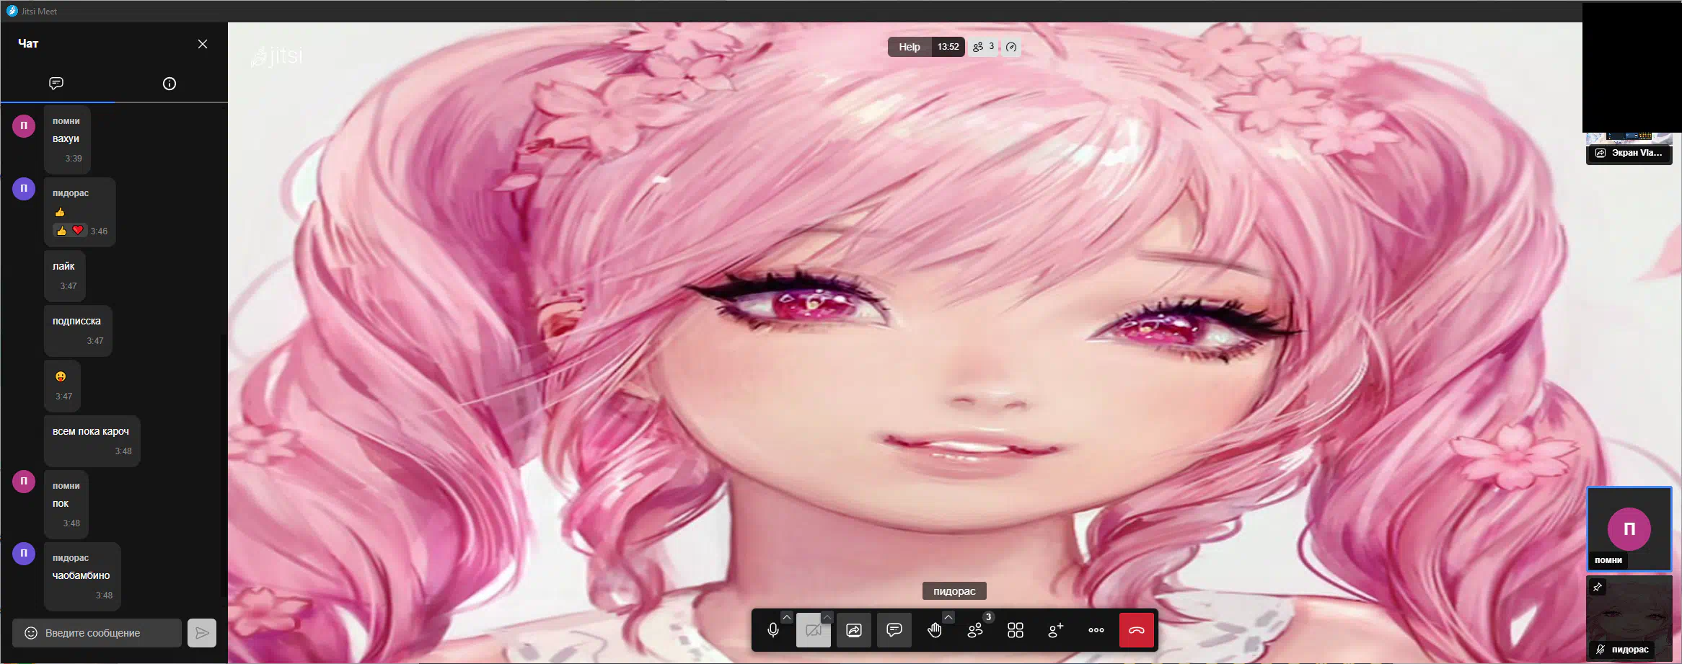Viewport: 1682px width, 664px height.
Task: Turn on the camera in the toolbar
Action: coord(813,630)
